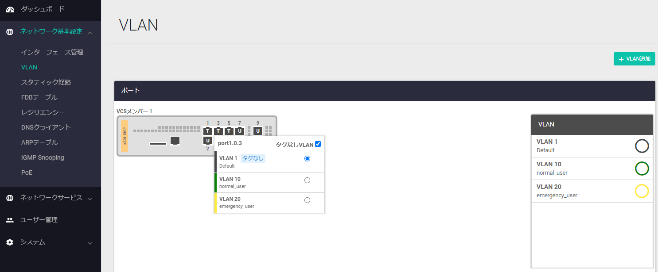Select port 2 on the switch diagram
The height and width of the screenshot is (272, 658).
[208, 141]
